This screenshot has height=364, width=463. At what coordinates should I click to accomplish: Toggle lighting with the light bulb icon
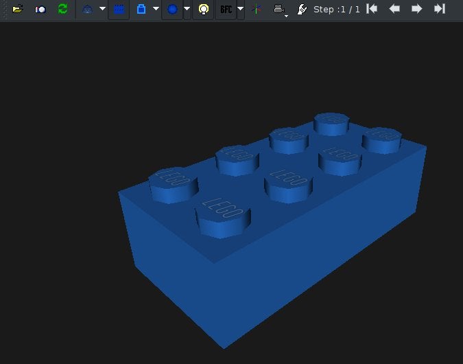pos(203,10)
